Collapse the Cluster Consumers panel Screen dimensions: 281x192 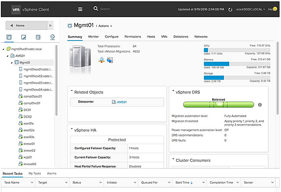[173, 159]
